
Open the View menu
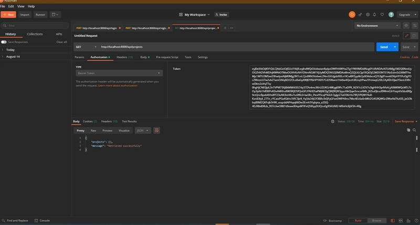(x=20, y=6)
